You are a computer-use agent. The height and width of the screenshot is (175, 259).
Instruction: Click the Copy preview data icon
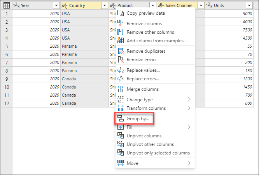point(121,13)
